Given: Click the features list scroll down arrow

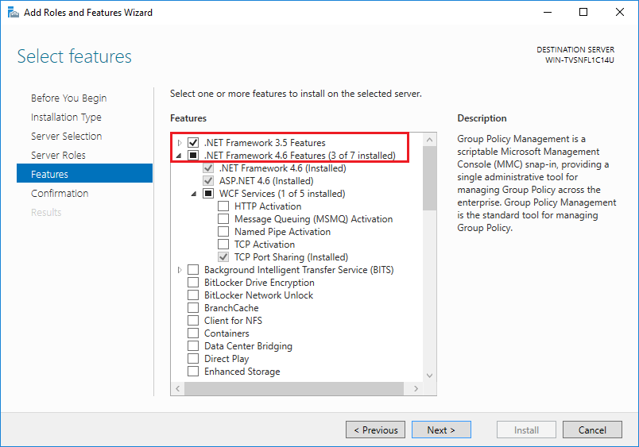Looking at the screenshot, I should coord(430,376).
